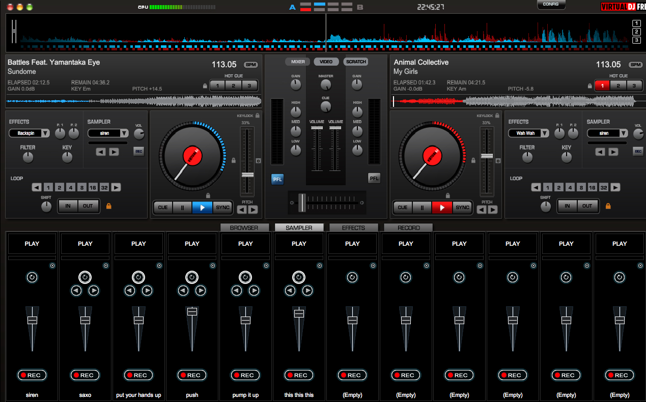Activate right deck hot cue 1
The image size is (646, 402).
click(x=602, y=85)
